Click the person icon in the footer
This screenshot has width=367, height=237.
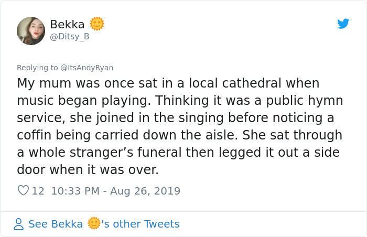pos(19,224)
